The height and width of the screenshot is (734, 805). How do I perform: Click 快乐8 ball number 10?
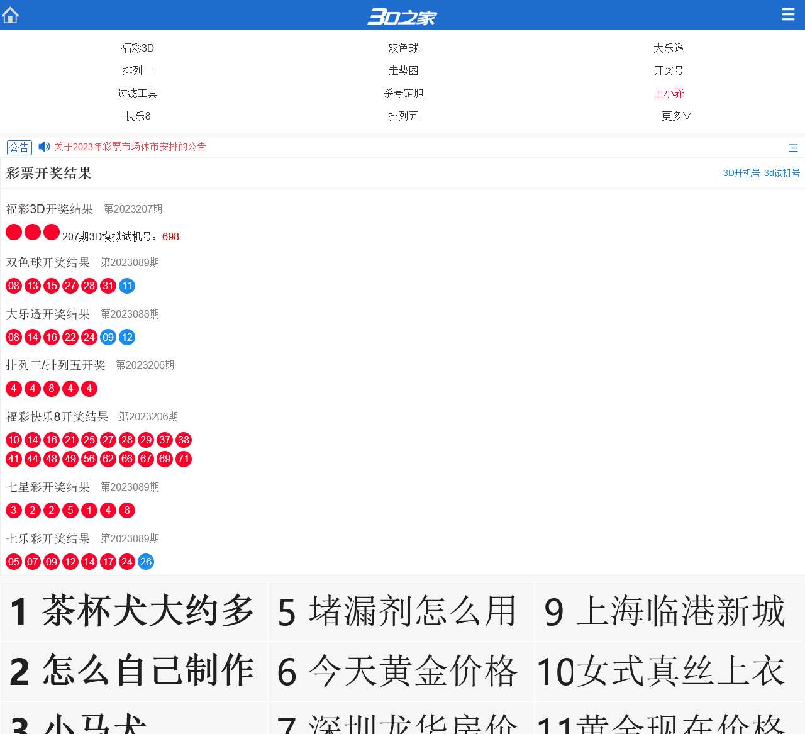tap(14, 440)
